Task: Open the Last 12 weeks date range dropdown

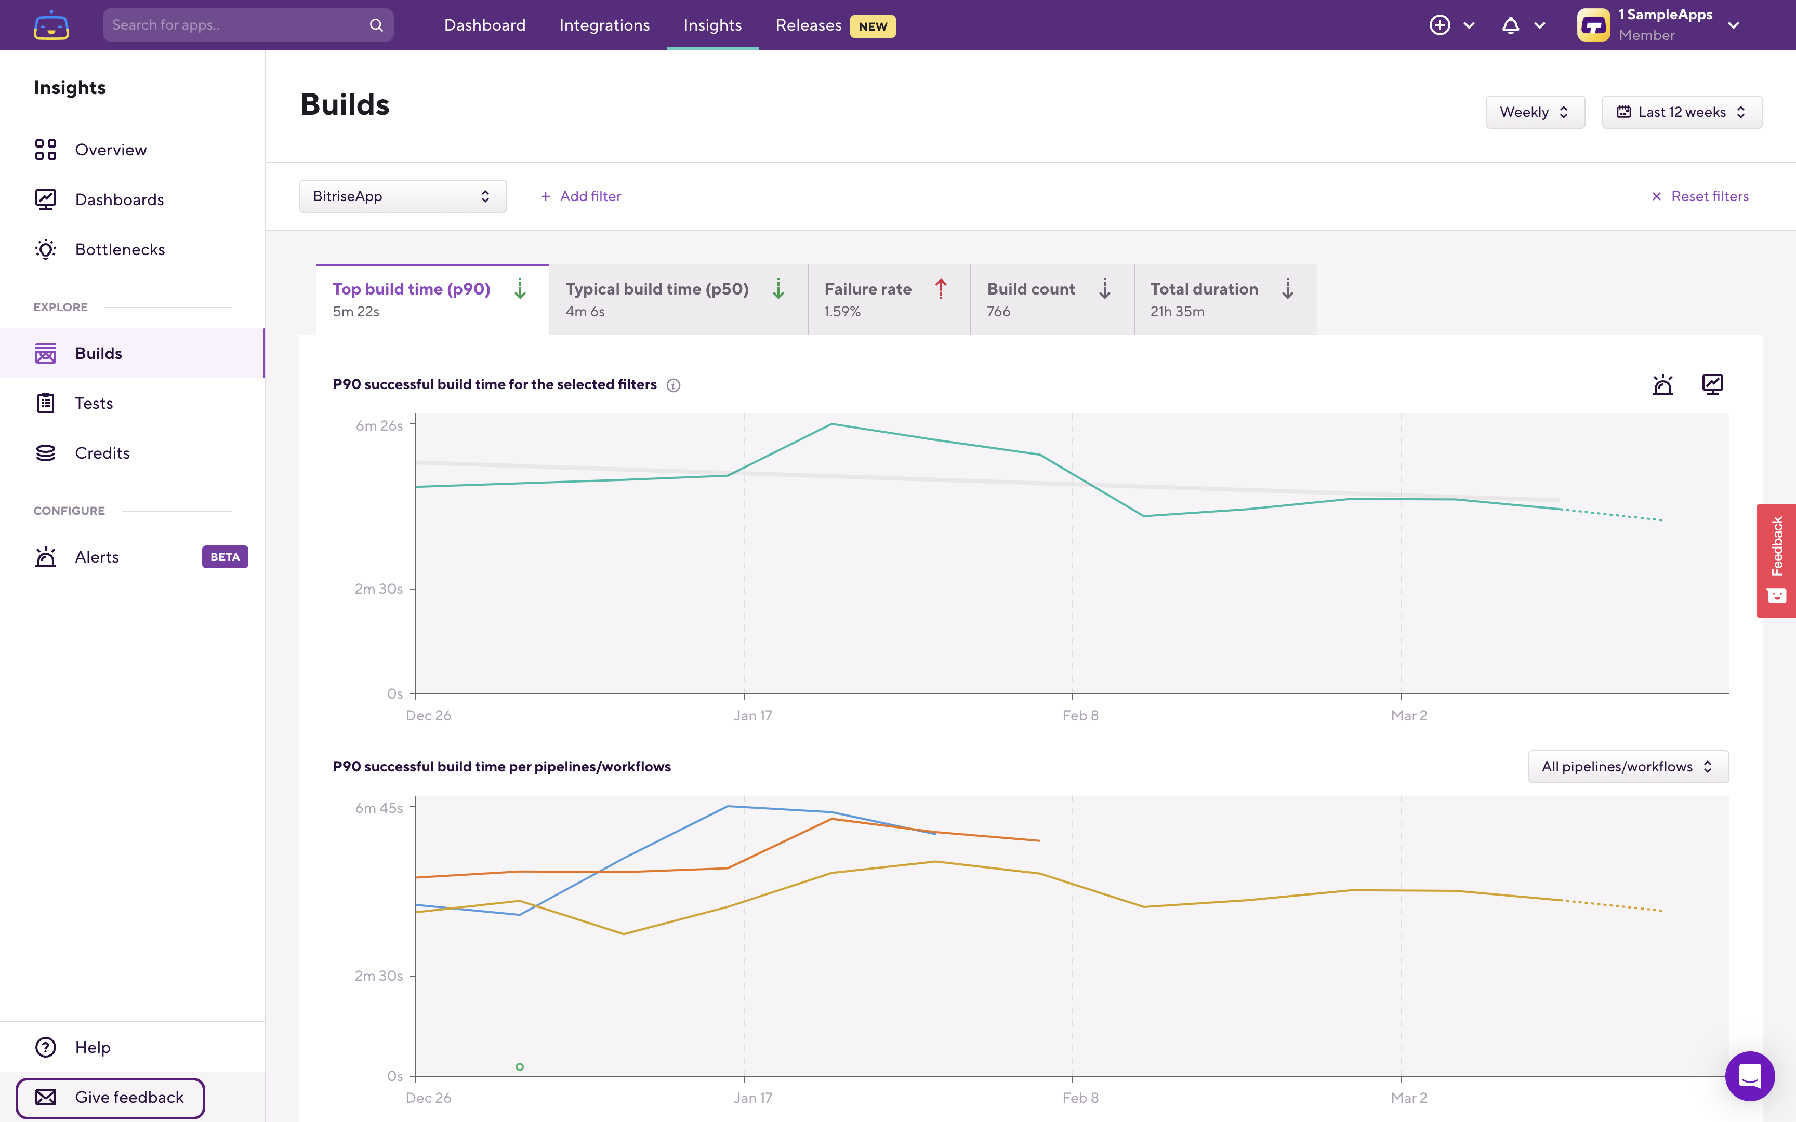Action: point(1681,112)
